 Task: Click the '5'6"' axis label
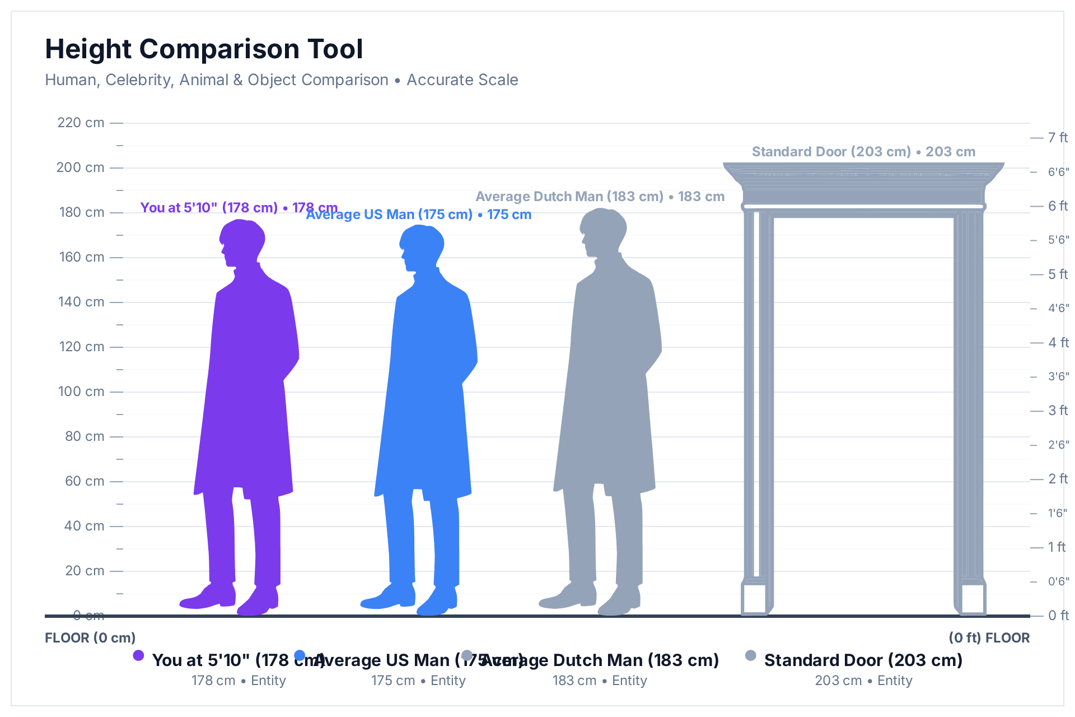pos(1059,240)
